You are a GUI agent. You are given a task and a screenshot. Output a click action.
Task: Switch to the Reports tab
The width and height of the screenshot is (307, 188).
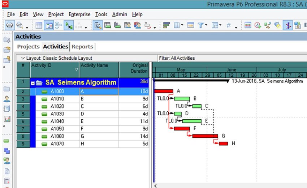point(82,47)
